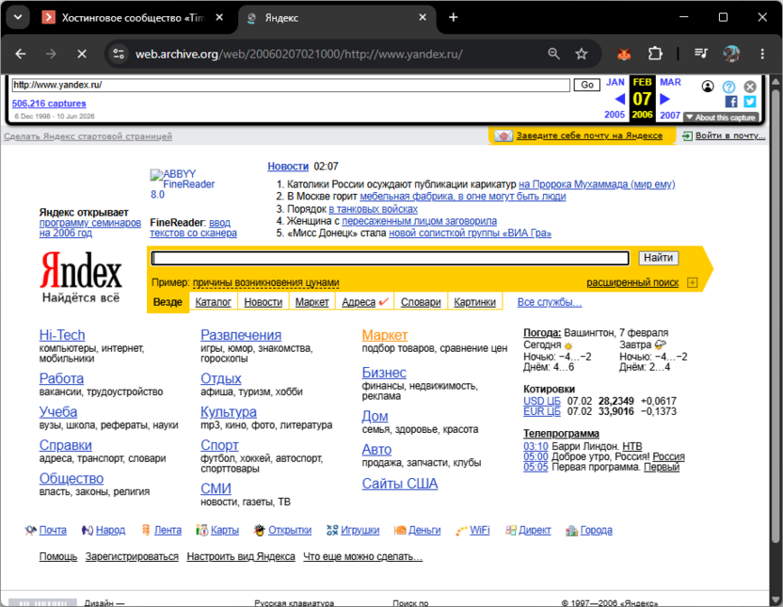
Task: Open site information icon in address bar
Action: click(x=119, y=54)
